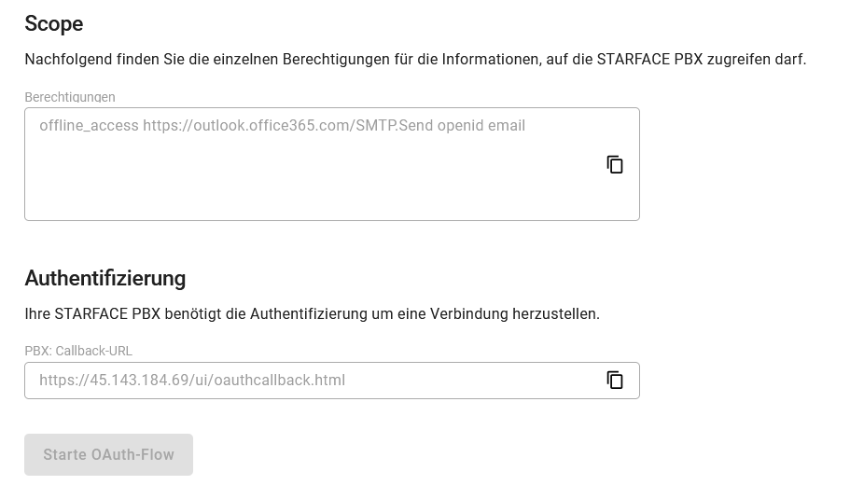Click the openid scope word
850x499 pixels.
pyautogui.click(x=460, y=126)
